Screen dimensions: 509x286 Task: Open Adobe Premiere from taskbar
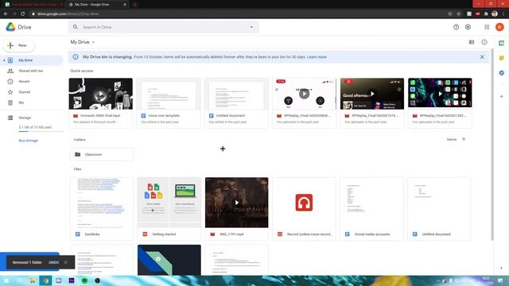click(72, 280)
